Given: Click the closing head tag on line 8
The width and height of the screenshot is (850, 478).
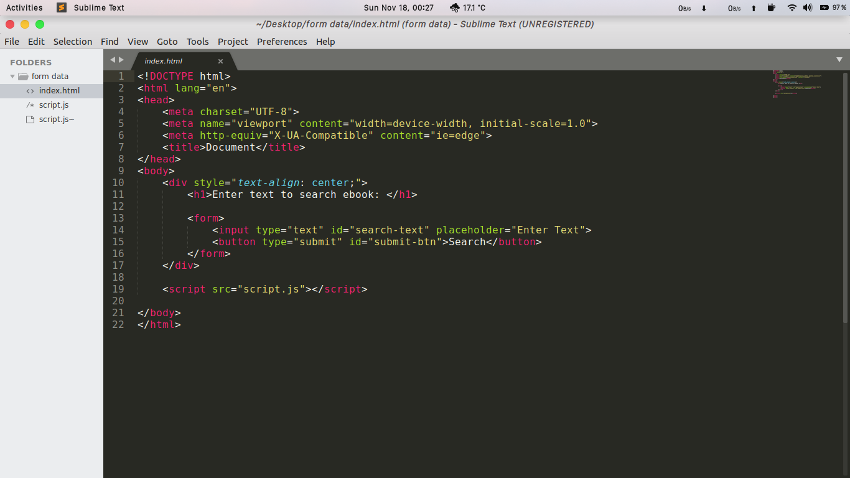Looking at the screenshot, I should pos(159,159).
